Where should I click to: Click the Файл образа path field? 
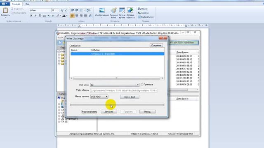[x=124, y=90]
